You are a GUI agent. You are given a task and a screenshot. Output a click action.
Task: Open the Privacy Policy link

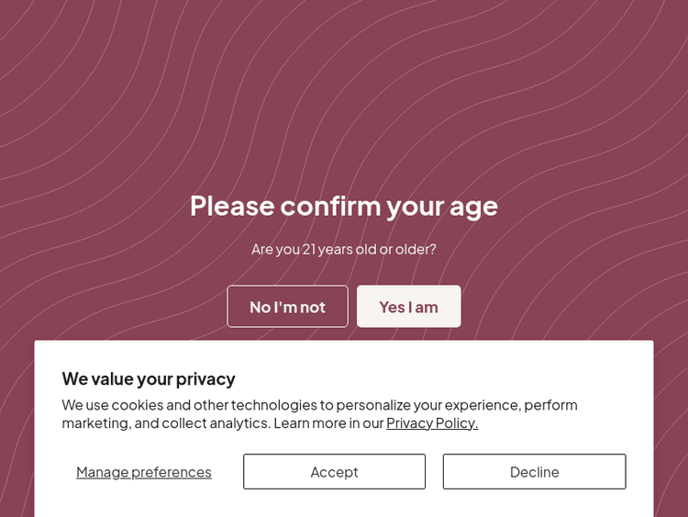[x=432, y=423]
